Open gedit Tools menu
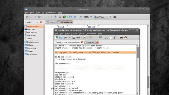This screenshot has height=95, width=169. coord(82,34)
